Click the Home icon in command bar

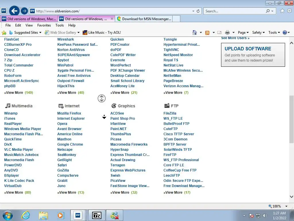(195, 33)
